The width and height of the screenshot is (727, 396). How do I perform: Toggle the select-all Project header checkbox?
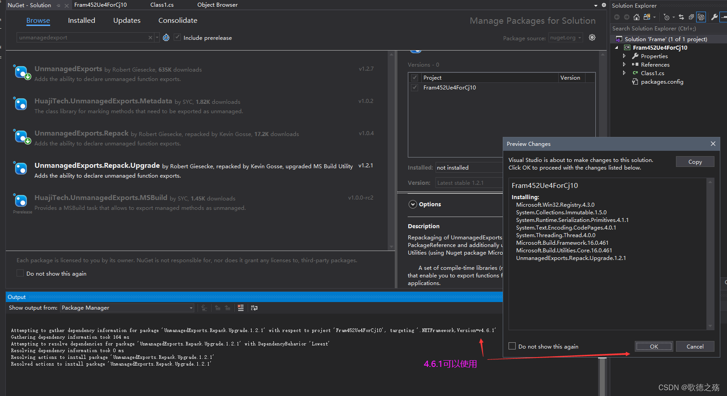[415, 77]
